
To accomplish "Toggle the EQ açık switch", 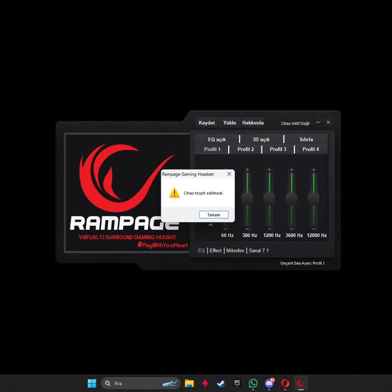I will click(x=217, y=139).
